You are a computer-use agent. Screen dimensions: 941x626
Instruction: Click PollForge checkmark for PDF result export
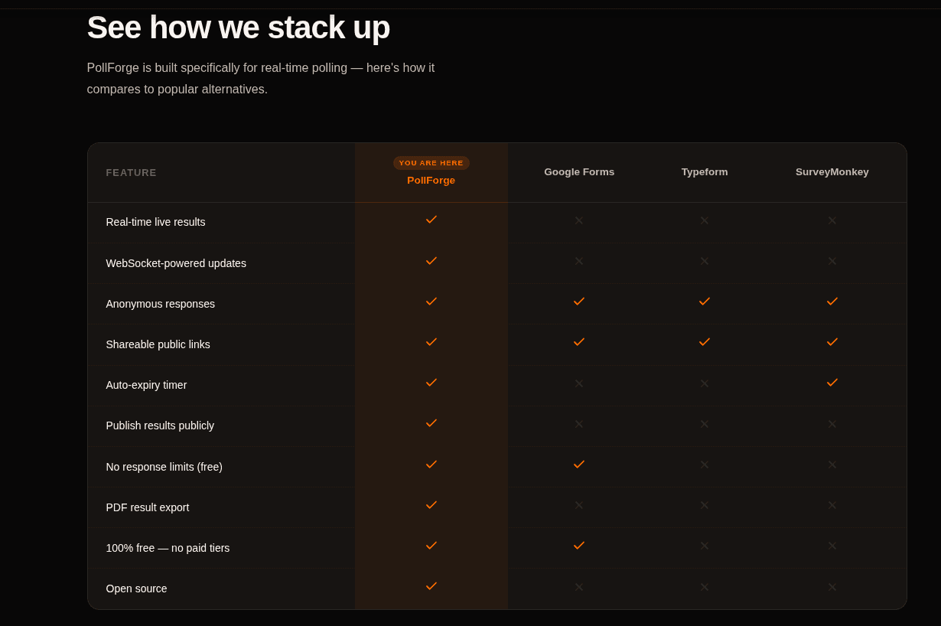click(x=431, y=504)
